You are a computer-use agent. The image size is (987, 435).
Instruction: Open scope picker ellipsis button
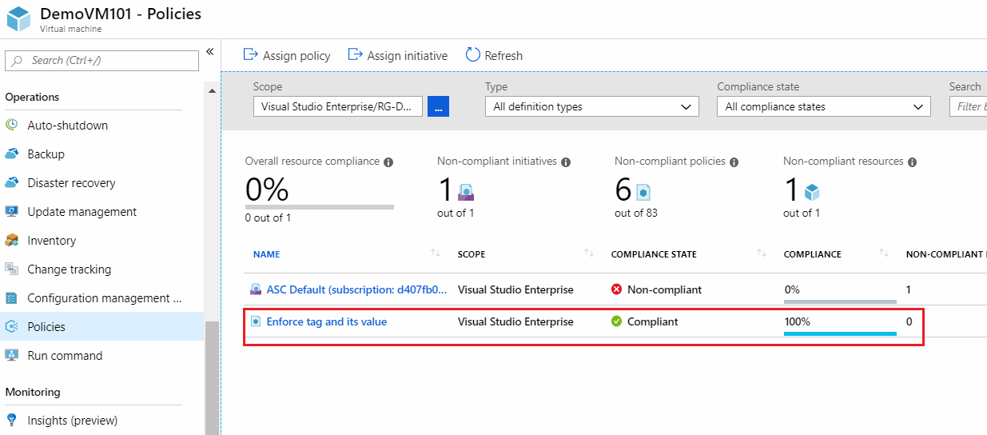tap(438, 106)
